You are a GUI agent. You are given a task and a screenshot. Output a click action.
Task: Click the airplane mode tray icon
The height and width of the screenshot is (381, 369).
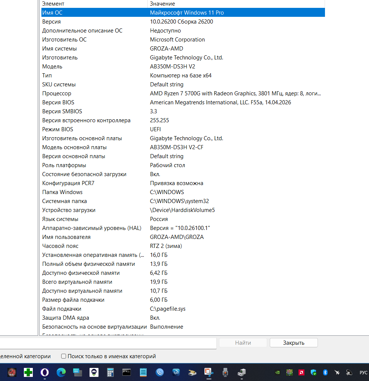337,372
